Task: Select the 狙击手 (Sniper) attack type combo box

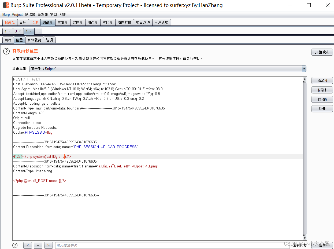Action: [x=168, y=69]
